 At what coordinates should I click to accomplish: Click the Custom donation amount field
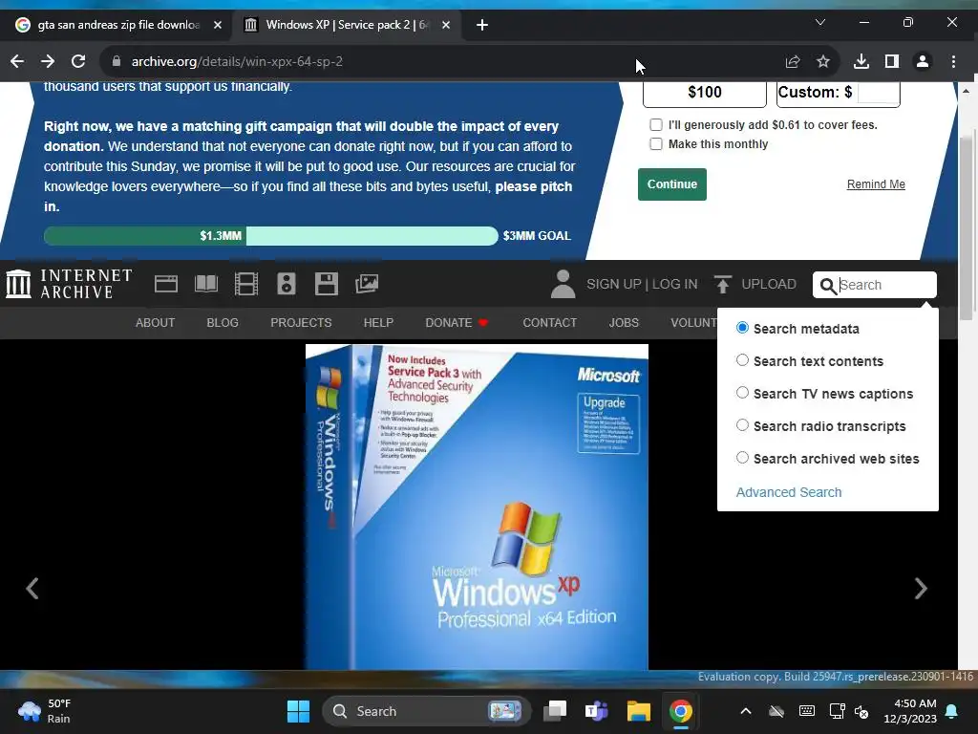[x=879, y=93]
